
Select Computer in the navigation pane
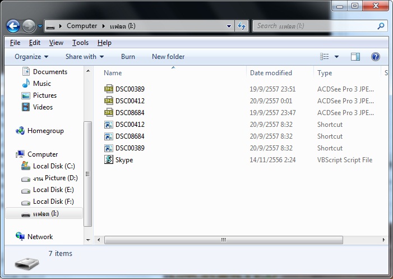[x=37, y=154]
